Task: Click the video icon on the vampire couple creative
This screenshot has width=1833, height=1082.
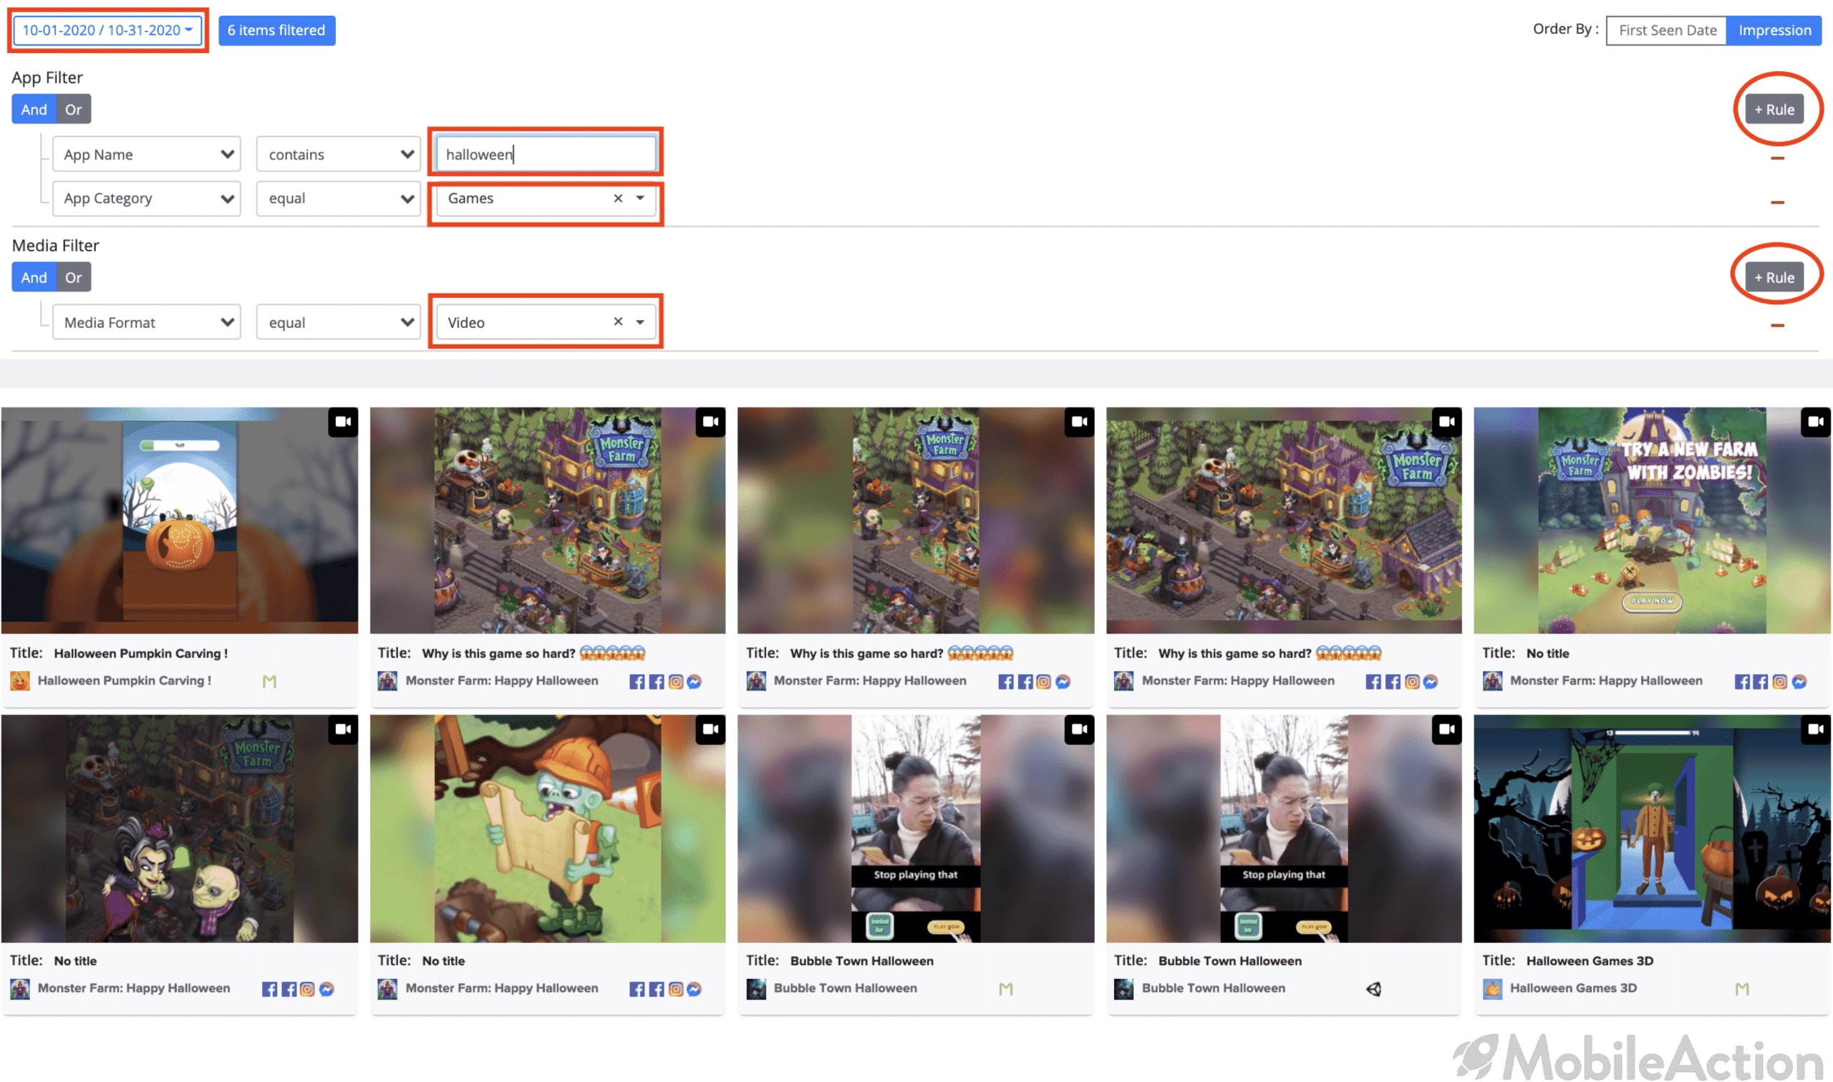Action: coord(342,729)
